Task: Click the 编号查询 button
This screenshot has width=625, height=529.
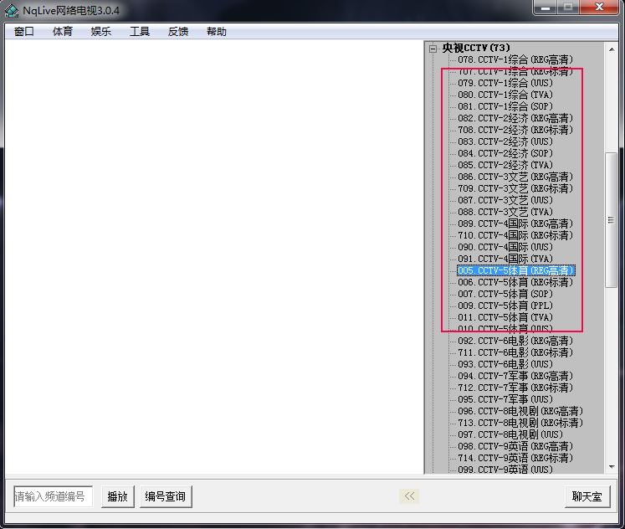Action: click(x=166, y=496)
